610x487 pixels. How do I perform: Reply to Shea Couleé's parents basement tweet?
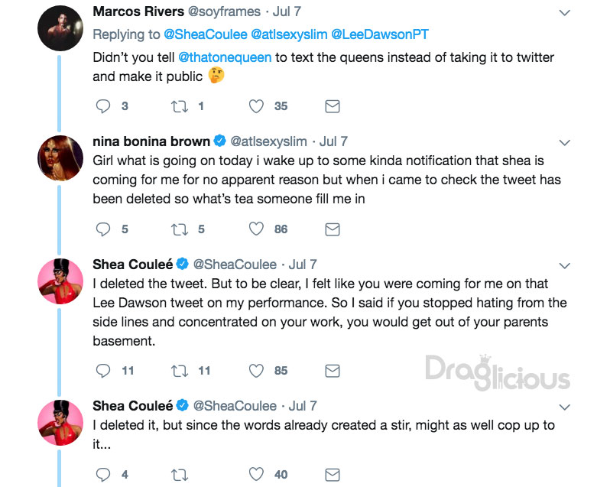[x=103, y=371]
